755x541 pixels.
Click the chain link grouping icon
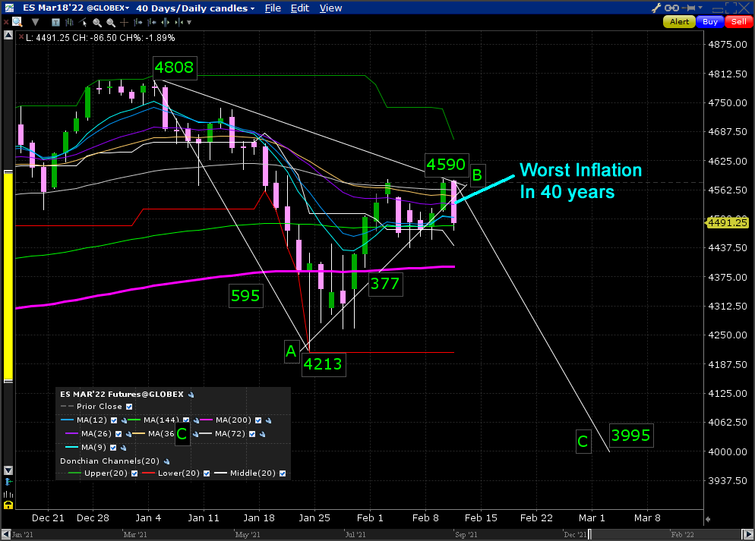(x=671, y=8)
